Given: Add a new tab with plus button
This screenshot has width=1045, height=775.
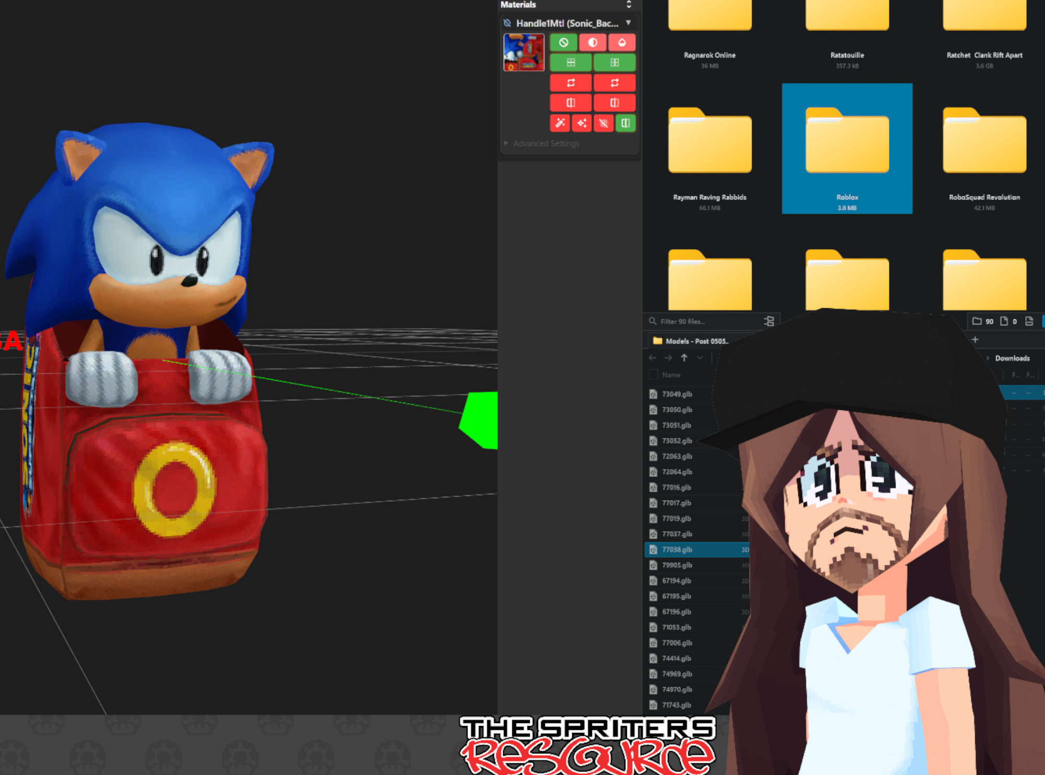Looking at the screenshot, I should pos(975,339).
